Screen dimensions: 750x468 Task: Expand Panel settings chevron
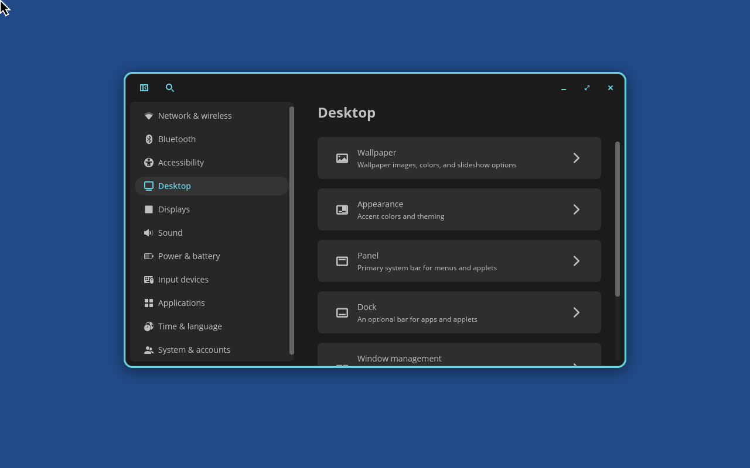click(577, 261)
